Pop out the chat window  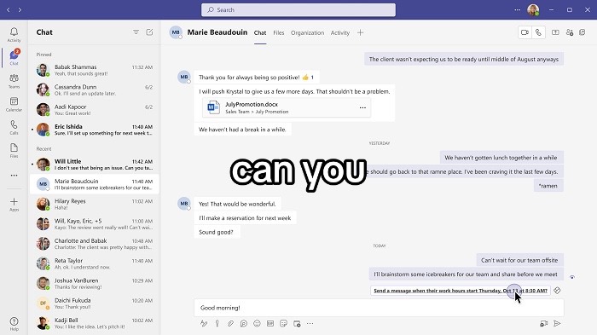[583, 32]
